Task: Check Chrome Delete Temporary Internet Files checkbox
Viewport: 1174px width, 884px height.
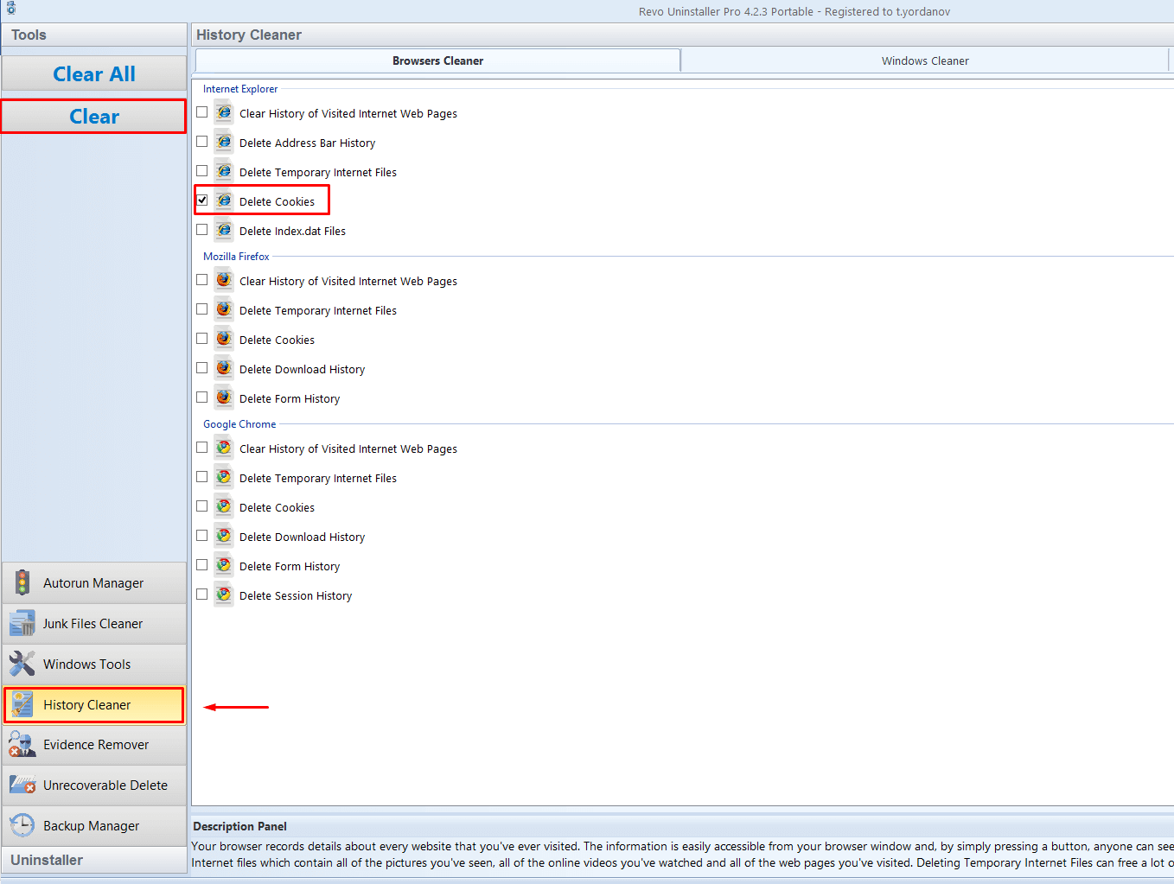Action: pyautogui.click(x=202, y=477)
